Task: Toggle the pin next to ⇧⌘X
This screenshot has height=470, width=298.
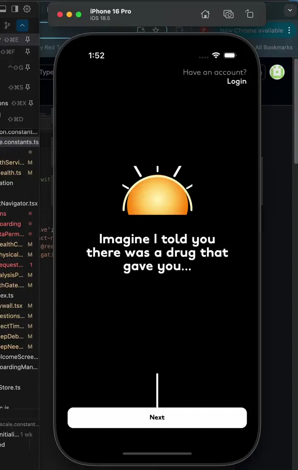Action: click(31, 103)
